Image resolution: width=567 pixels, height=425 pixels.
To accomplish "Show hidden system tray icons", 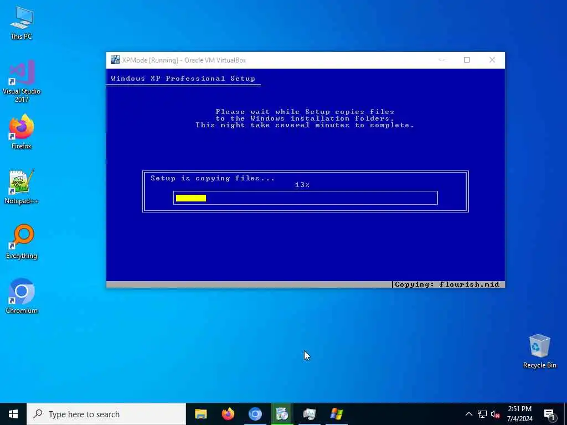I will 468,414.
